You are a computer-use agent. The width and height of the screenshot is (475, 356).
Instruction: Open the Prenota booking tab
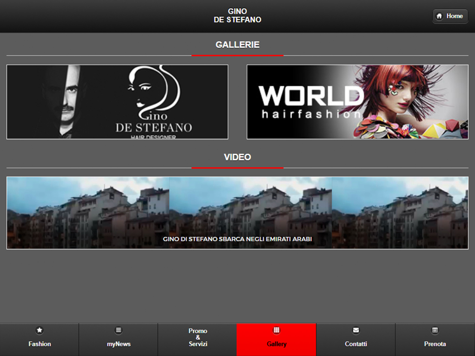click(x=435, y=340)
